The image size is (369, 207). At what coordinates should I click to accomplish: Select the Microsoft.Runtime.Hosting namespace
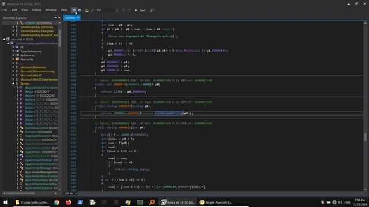point(37,71)
